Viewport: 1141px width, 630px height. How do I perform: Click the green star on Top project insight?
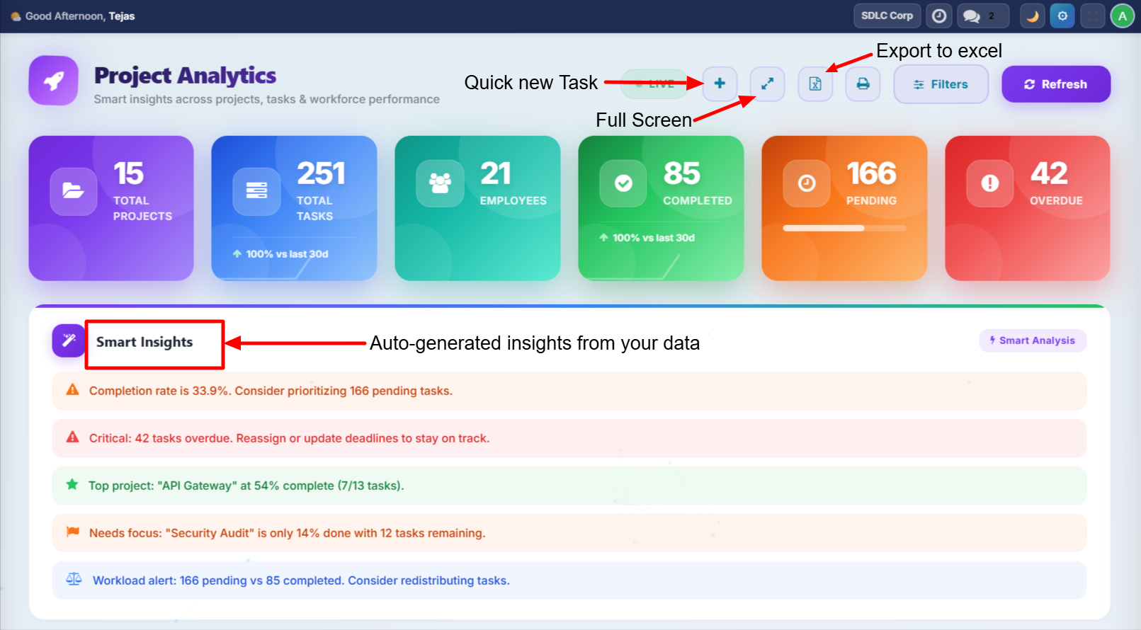pos(72,484)
